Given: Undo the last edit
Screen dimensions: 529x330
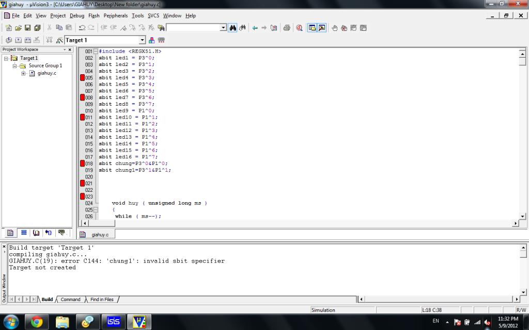Looking at the screenshot, I should click(82, 28).
